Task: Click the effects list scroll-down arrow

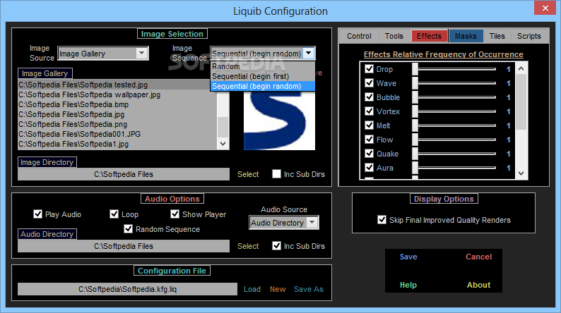Action: pyautogui.click(x=521, y=173)
